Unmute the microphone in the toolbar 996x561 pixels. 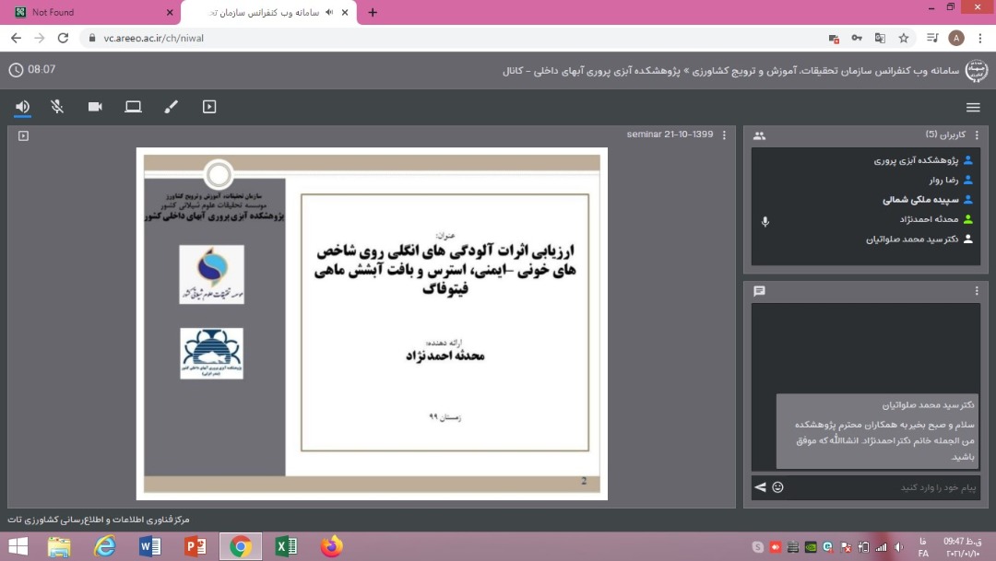pos(57,107)
